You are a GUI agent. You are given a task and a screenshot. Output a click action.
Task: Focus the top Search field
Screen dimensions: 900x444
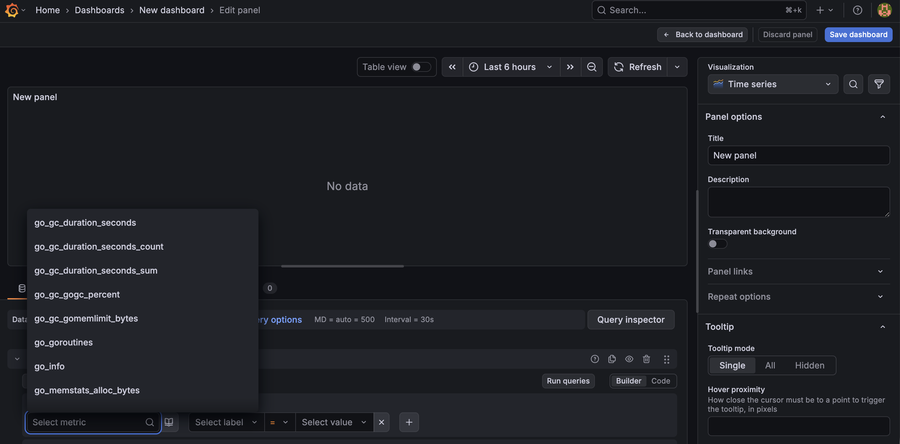(x=699, y=10)
